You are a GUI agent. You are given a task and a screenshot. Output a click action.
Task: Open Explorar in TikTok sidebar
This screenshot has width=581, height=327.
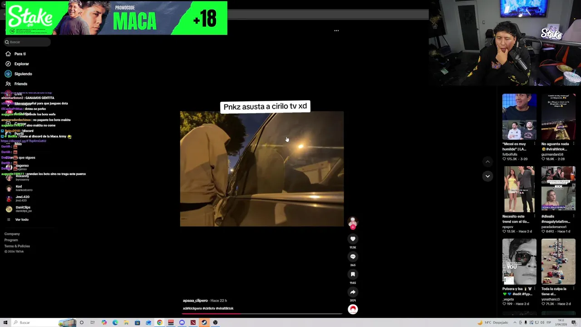click(x=17, y=64)
